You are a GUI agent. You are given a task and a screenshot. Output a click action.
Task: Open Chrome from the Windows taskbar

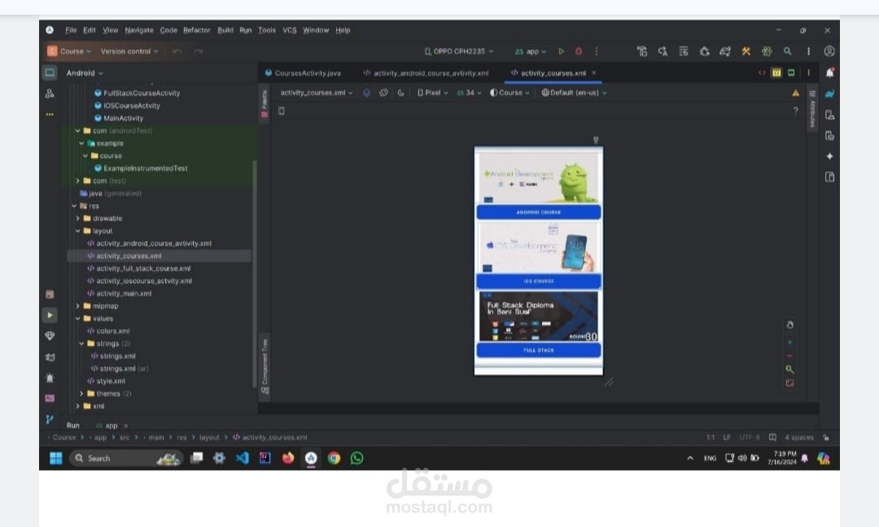(335, 458)
